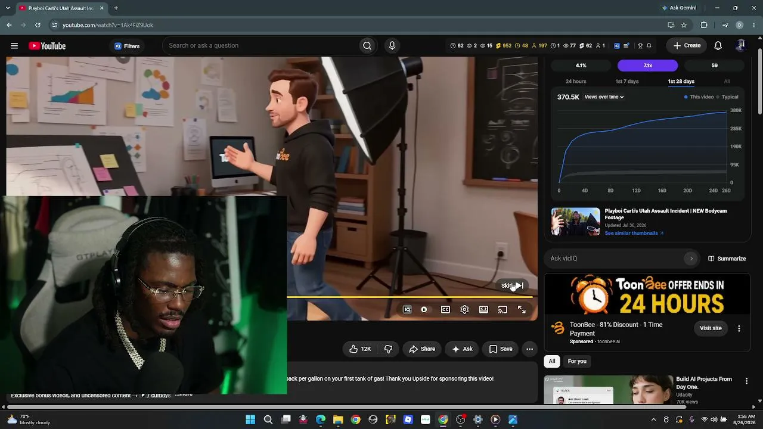The image size is (763, 429).
Task: Submit the Ask vidIQ arrow button
Action: pyautogui.click(x=691, y=259)
